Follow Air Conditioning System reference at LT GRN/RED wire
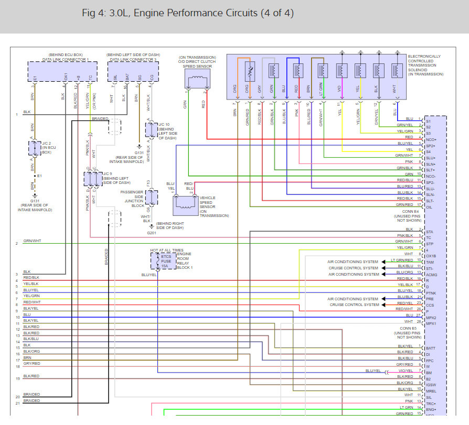The image size is (469, 425). click(x=353, y=261)
